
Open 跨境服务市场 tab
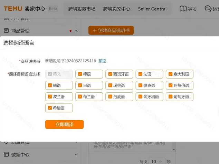tap(82, 9)
